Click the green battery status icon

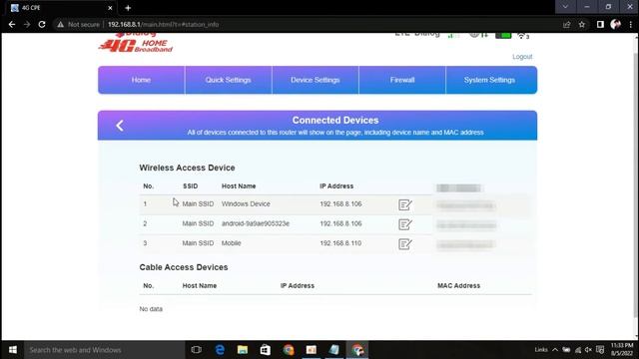pyautogui.click(x=503, y=36)
